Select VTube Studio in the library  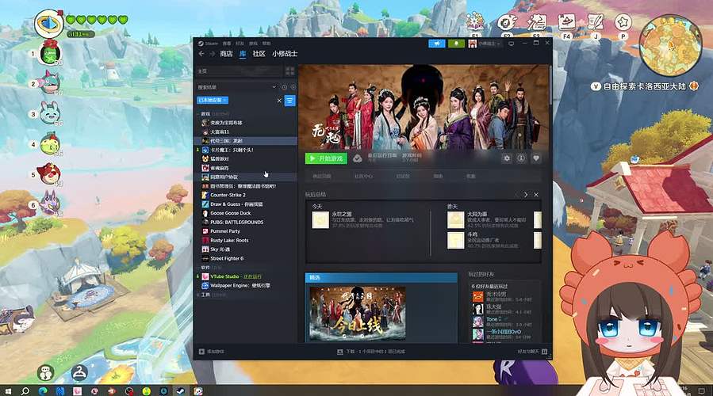pyautogui.click(x=246, y=276)
